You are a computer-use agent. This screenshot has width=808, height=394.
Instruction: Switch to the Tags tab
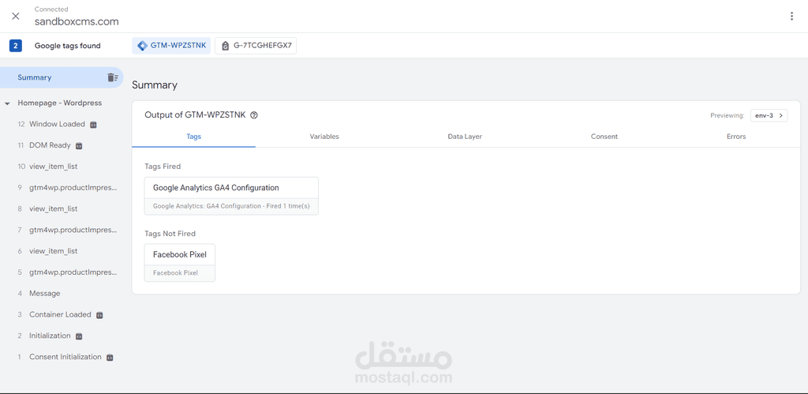pos(194,137)
